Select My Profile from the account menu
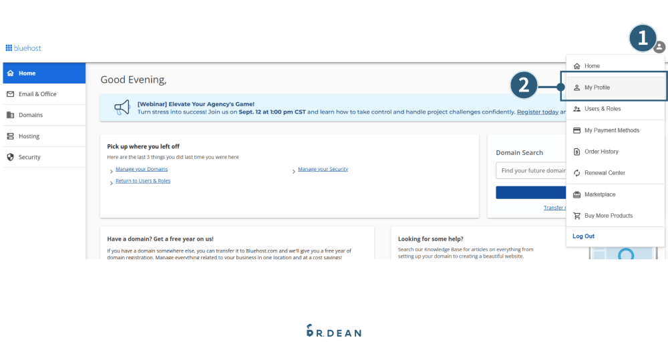The width and height of the screenshot is (668, 348). coord(597,88)
